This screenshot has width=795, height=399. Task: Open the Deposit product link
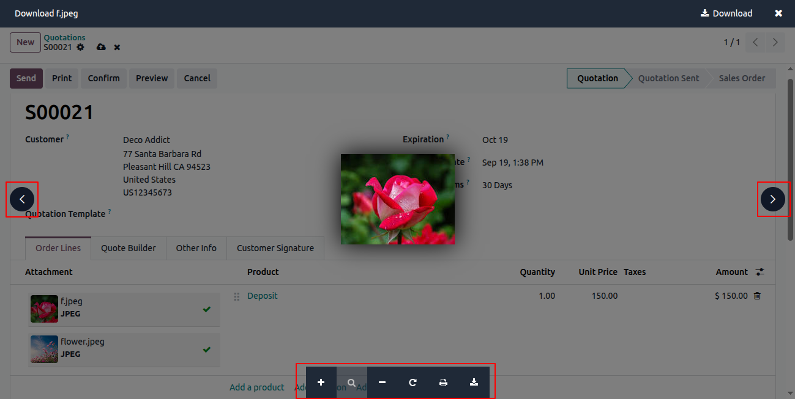[x=263, y=296]
